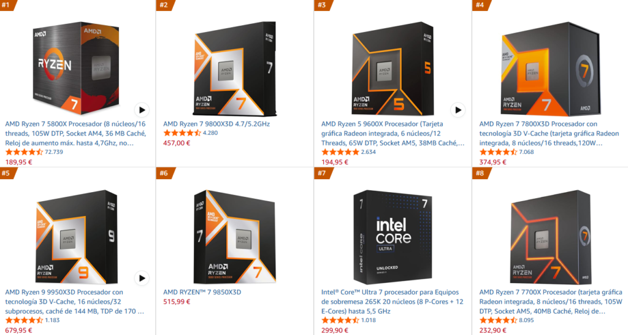Open AMD RYZEN 7 9850X3D title link
This screenshot has width=628, height=335.
(x=202, y=292)
